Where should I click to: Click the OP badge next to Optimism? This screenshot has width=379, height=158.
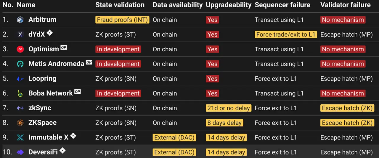64,47
